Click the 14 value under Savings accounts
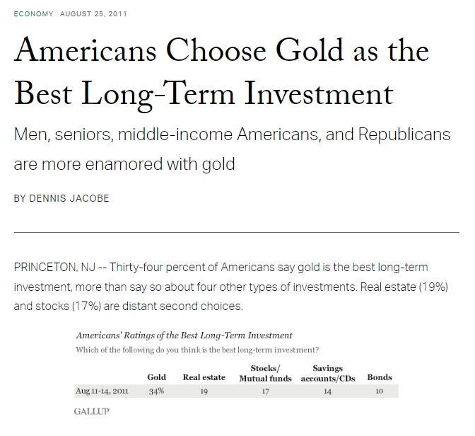 [327, 391]
